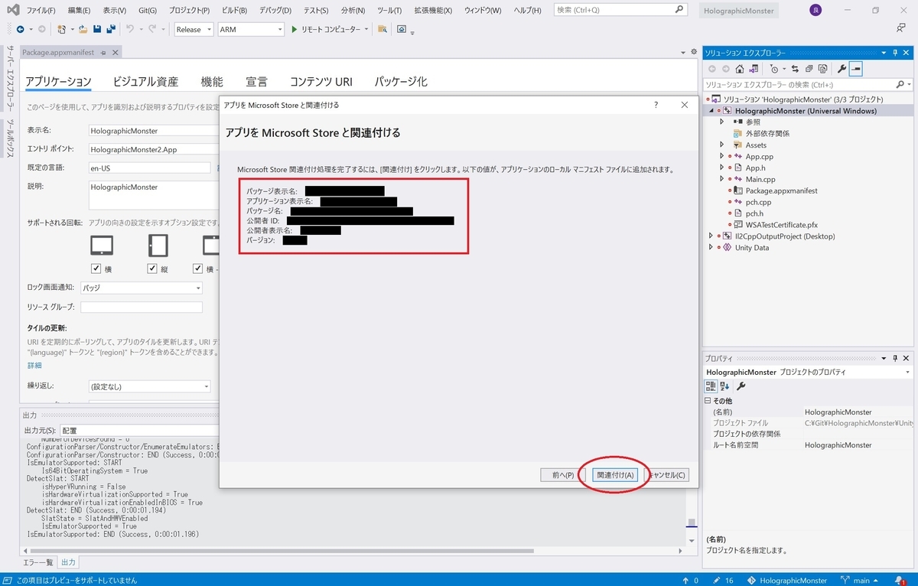Click the help question mark in dialog title

[656, 105]
